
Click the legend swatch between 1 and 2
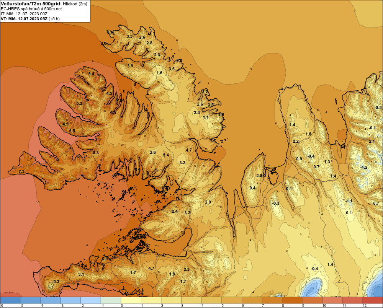coord(151,300)
